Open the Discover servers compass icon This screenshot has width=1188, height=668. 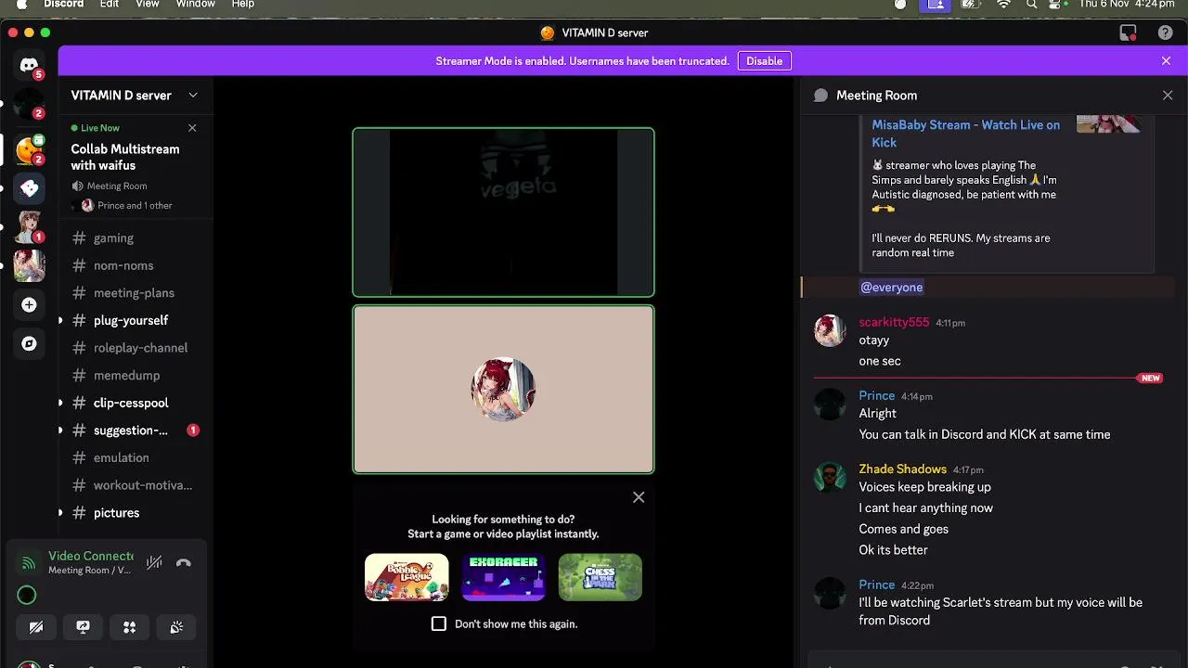[29, 343]
